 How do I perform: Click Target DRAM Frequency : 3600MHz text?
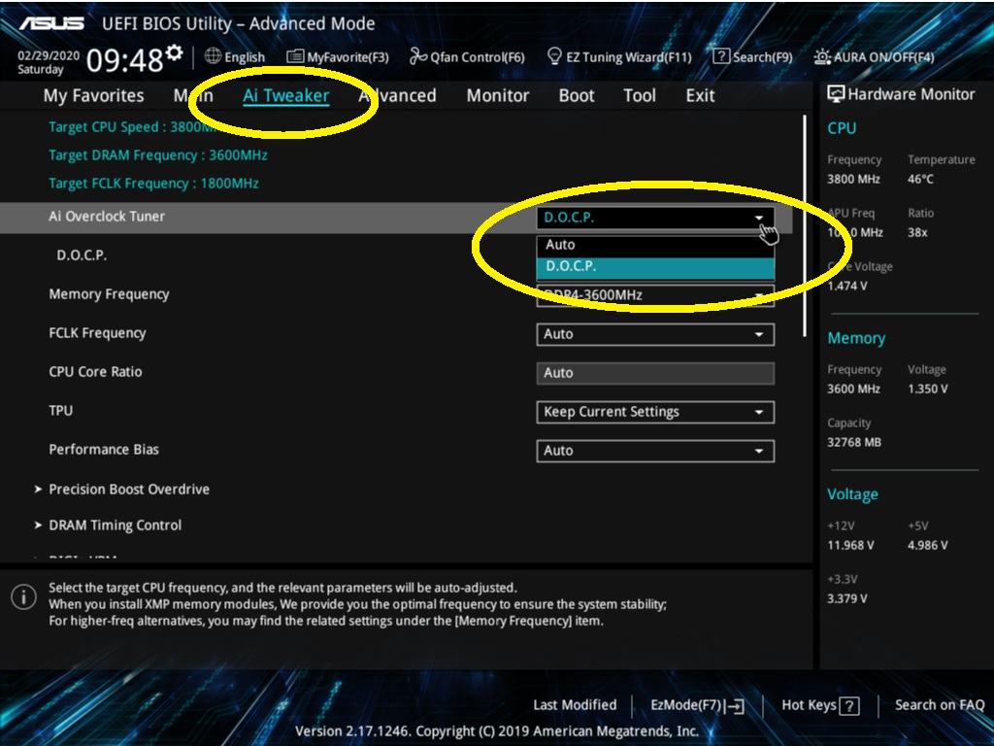(x=158, y=155)
